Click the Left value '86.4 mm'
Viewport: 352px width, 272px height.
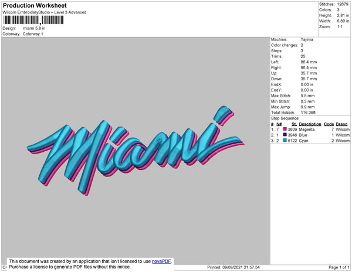(x=309, y=62)
